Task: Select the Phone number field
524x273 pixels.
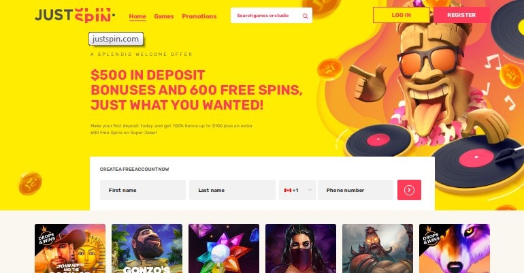Action: [x=355, y=190]
